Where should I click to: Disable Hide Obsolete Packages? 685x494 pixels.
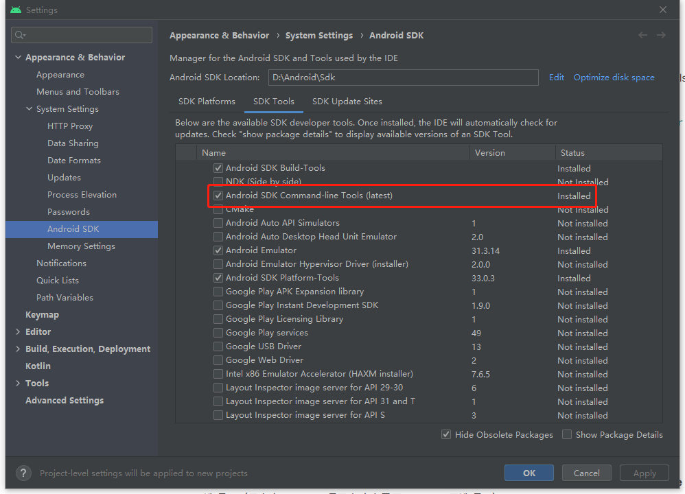pyautogui.click(x=446, y=434)
